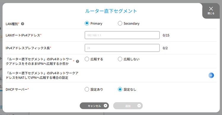Click the arrow icon on キャンセル button
222x115 pixels.
pyautogui.click(x=105, y=106)
